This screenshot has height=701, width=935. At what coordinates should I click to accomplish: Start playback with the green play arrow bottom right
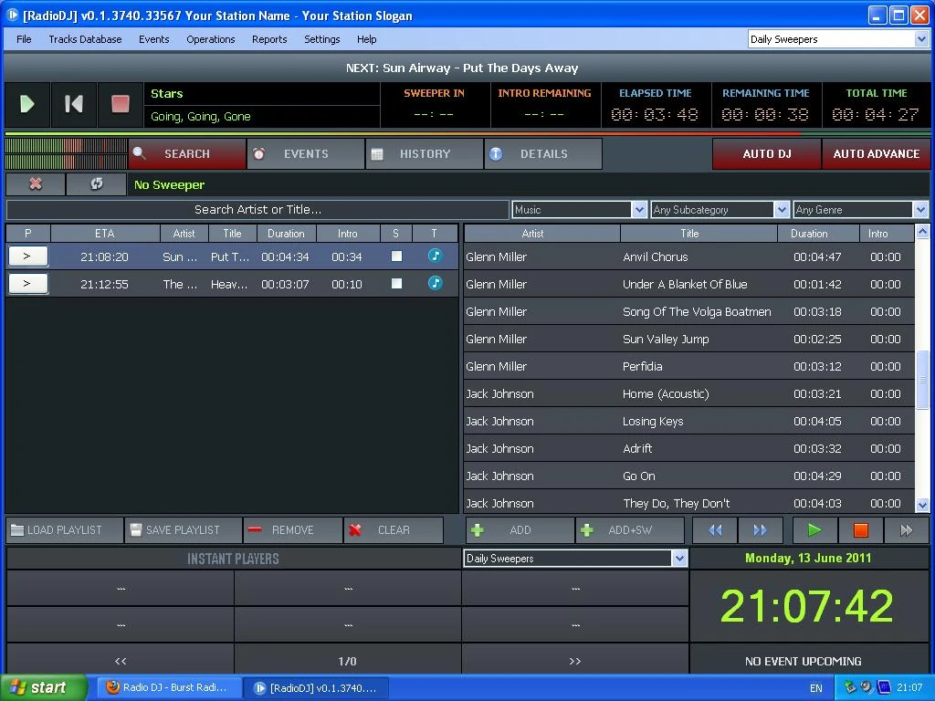coord(813,529)
